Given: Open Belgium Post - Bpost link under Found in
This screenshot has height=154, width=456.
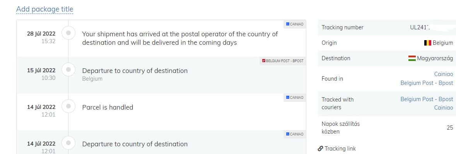Looking at the screenshot, I should pos(427,83).
